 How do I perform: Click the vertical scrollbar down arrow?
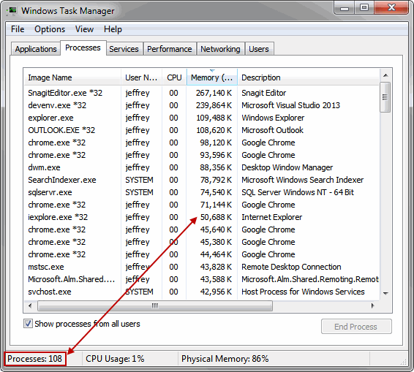pyautogui.click(x=385, y=293)
